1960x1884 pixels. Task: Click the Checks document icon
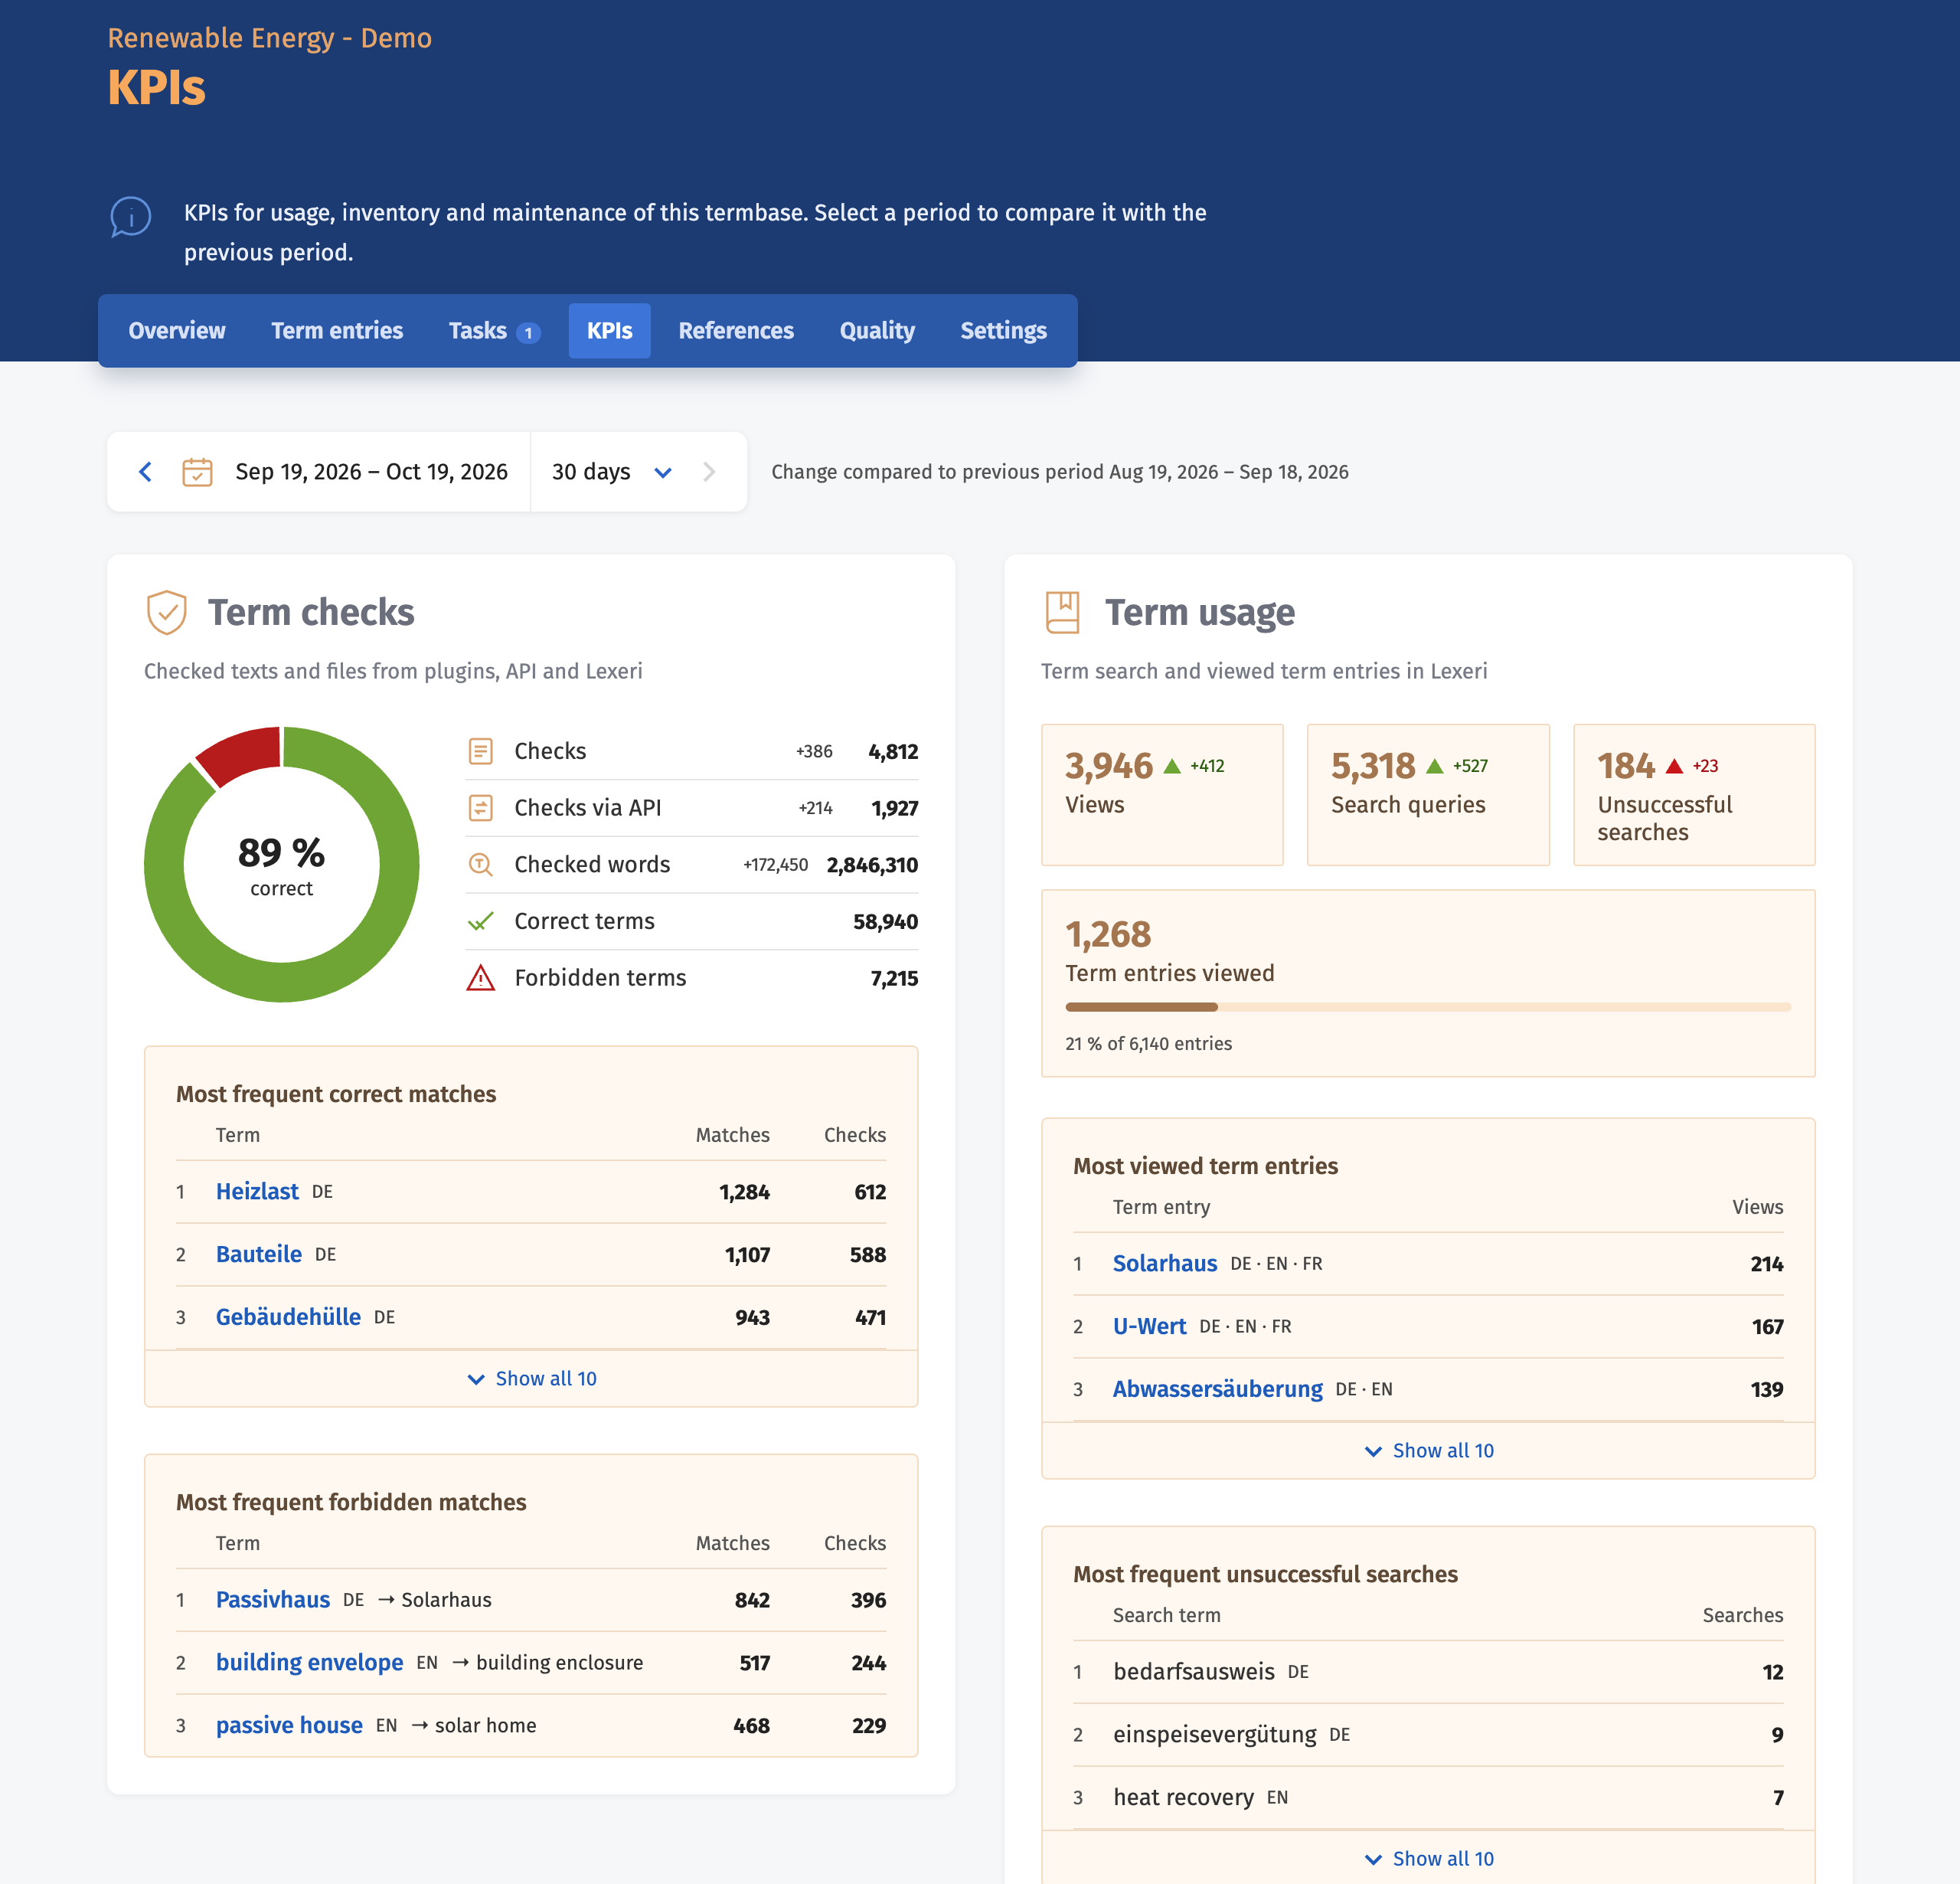[x=481, y=751]
